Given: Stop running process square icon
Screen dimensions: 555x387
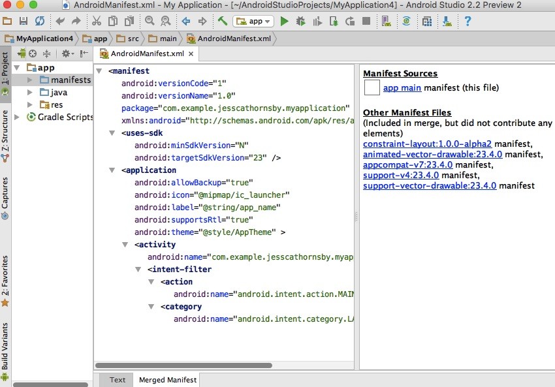Looking at the screenshot, I should point(366,22).
